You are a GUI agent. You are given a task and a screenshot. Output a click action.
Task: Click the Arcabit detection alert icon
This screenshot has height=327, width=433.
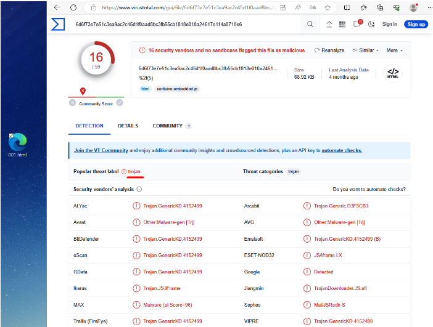pos(307,206)
